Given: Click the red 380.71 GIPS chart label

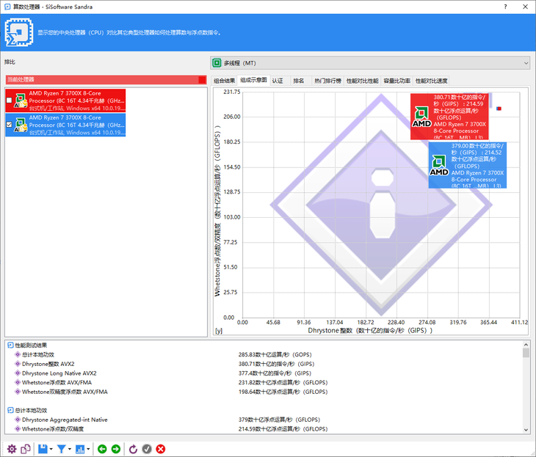Looking at the screenshot, I should click(449, 117).
